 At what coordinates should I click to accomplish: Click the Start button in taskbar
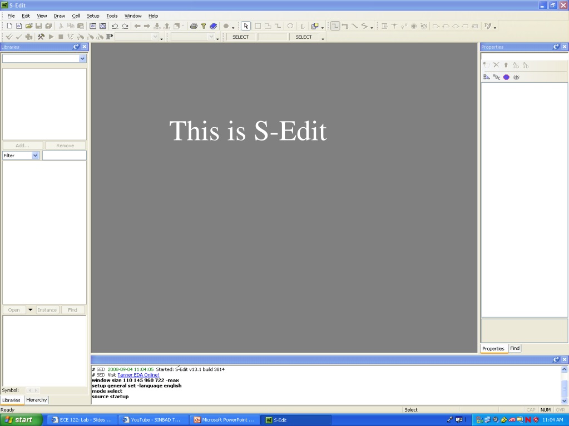[21, 420]
